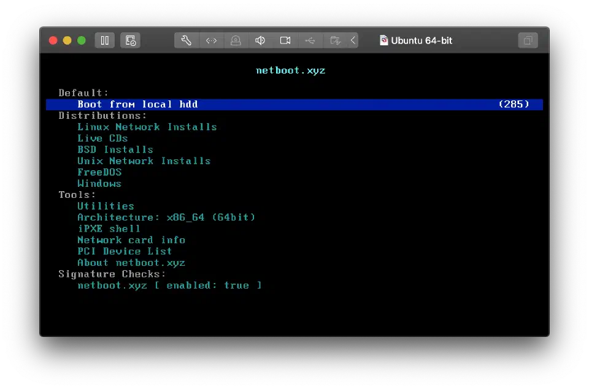Select Boot from local hdd

coord(294,104)
